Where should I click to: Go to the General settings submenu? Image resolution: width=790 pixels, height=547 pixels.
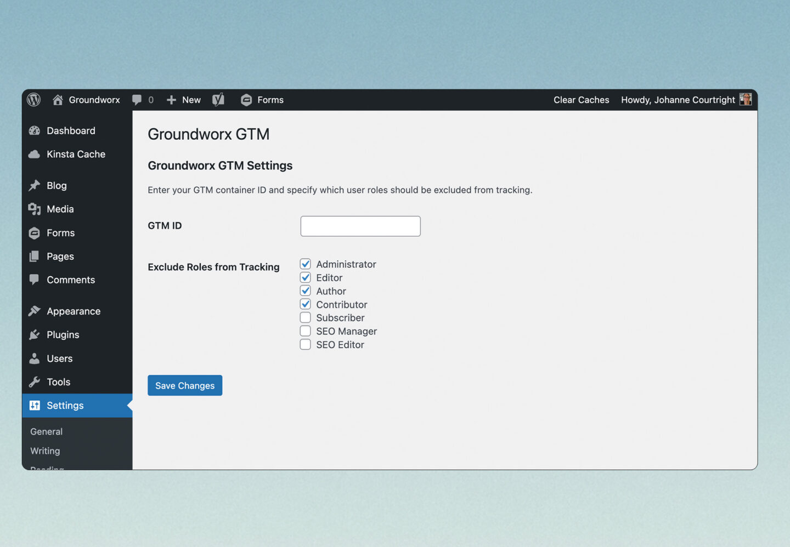[46, 431]
